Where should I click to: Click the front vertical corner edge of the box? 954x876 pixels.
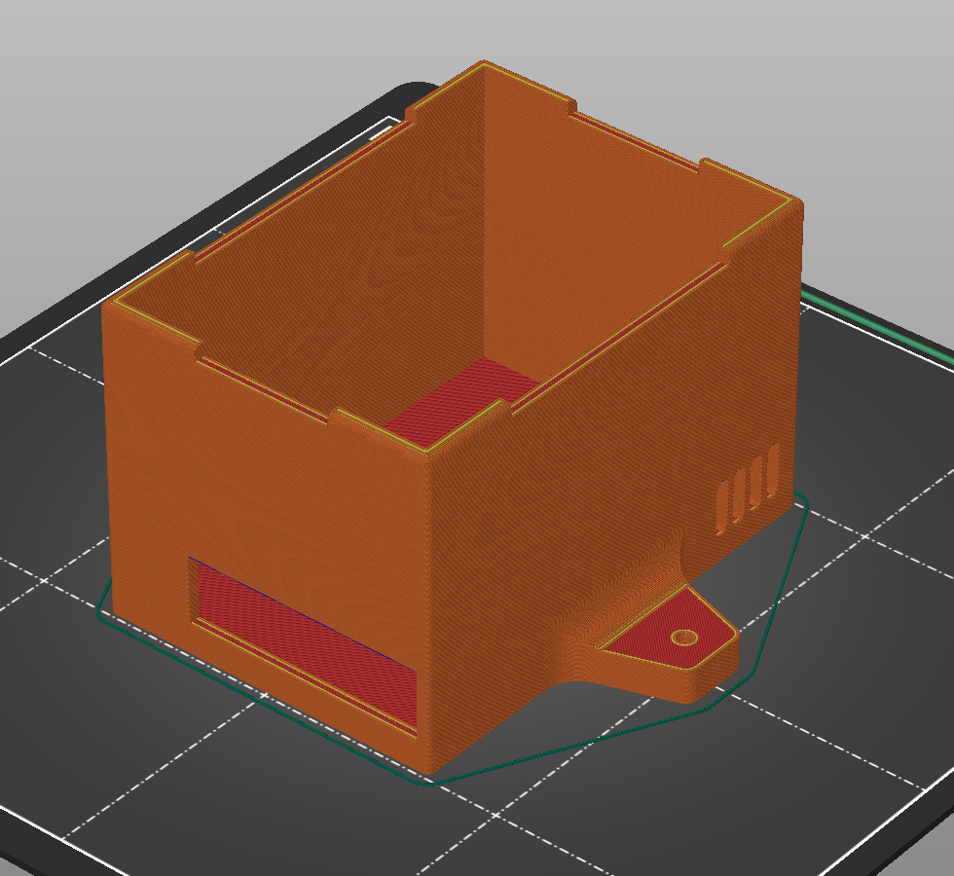coord(430,603)
